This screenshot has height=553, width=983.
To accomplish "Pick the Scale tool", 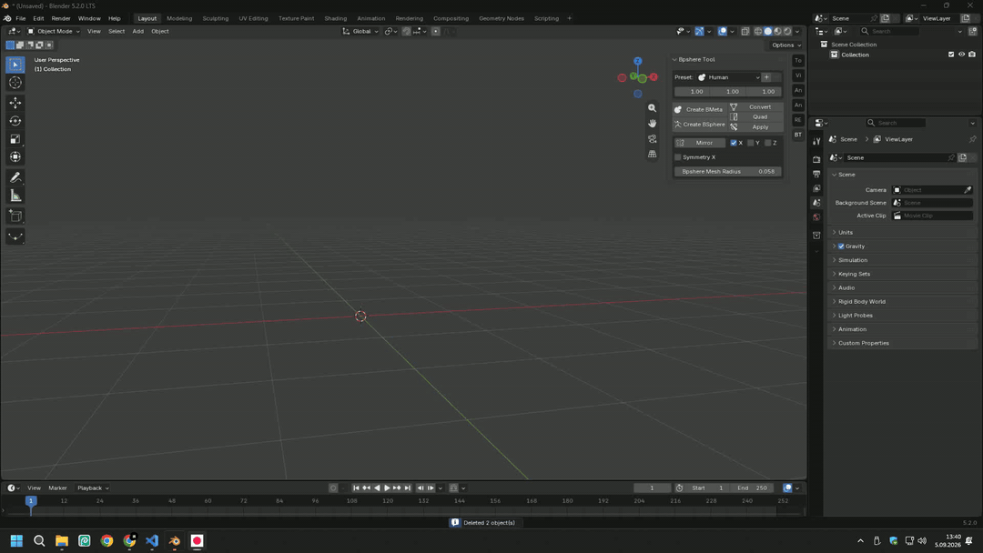I will (15, 139).
